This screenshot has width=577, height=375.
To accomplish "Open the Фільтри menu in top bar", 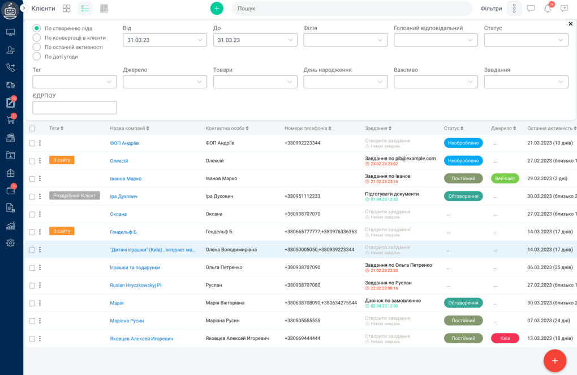I will tap(491, 8).
